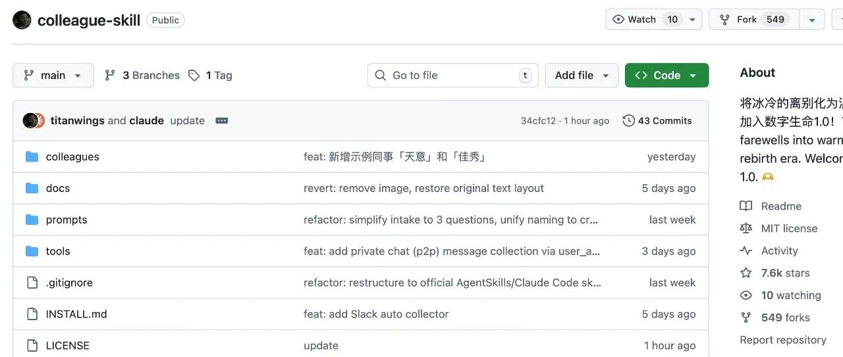View the 549 forks link in About
This screenshot has height=357, width=843.
click(x=785, y=318)
